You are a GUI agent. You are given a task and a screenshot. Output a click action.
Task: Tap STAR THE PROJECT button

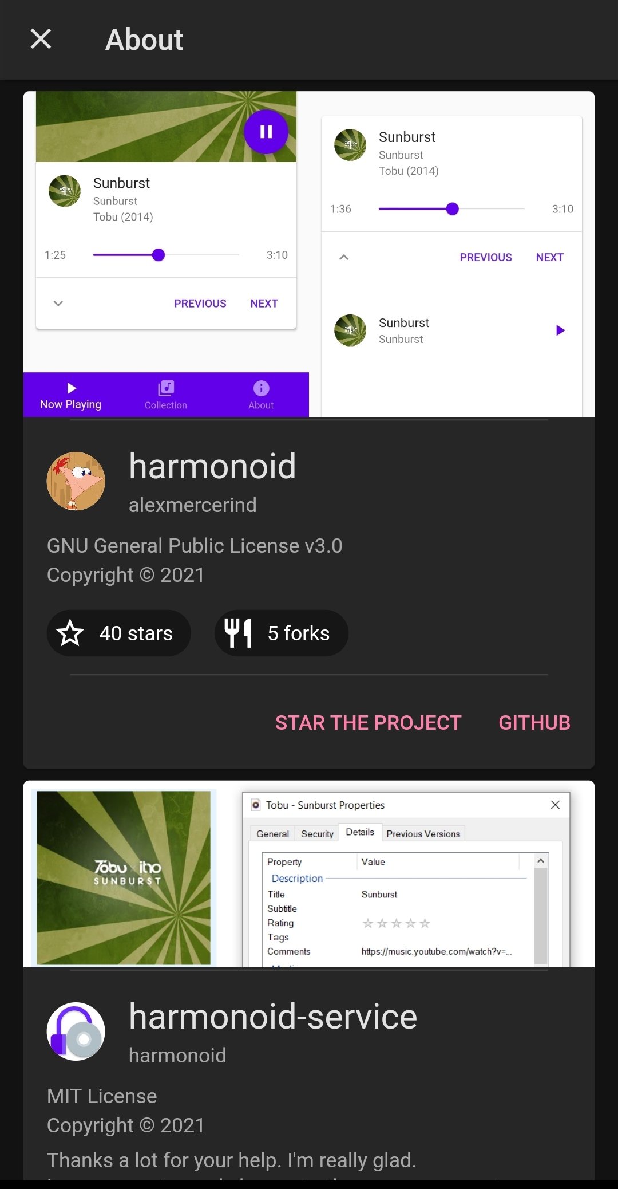368,723
